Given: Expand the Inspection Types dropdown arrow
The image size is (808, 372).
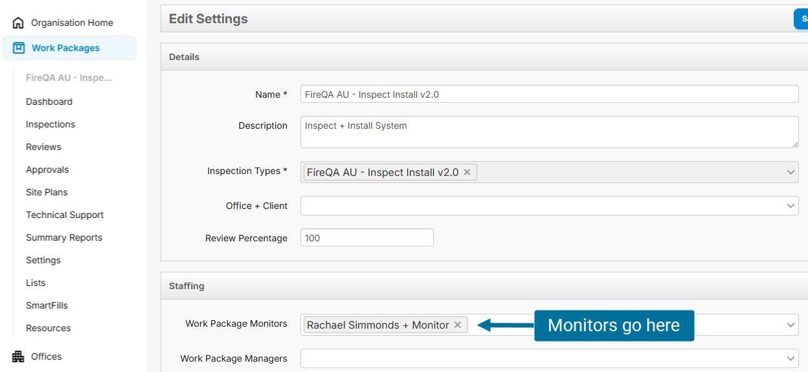Looking at the screenshot, I should [791, 172].
